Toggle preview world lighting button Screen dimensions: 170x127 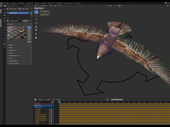(29, 42)
